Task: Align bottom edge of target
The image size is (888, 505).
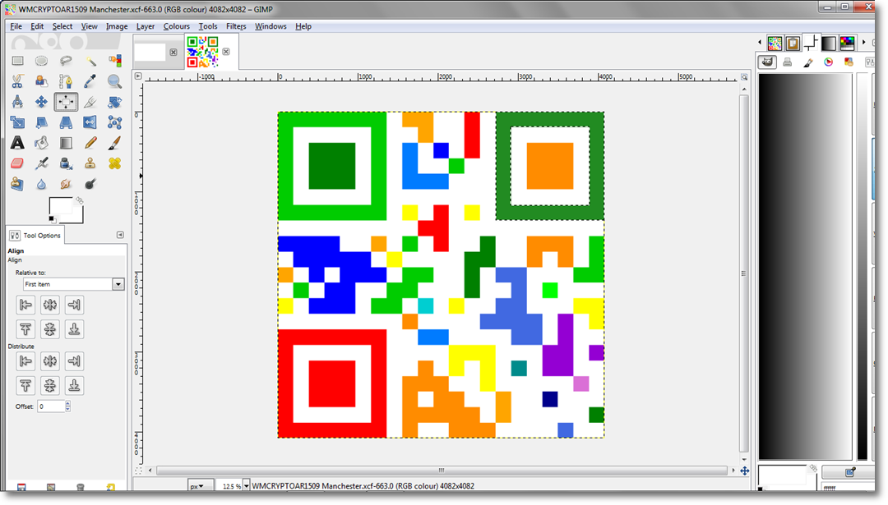Action: 74,329
